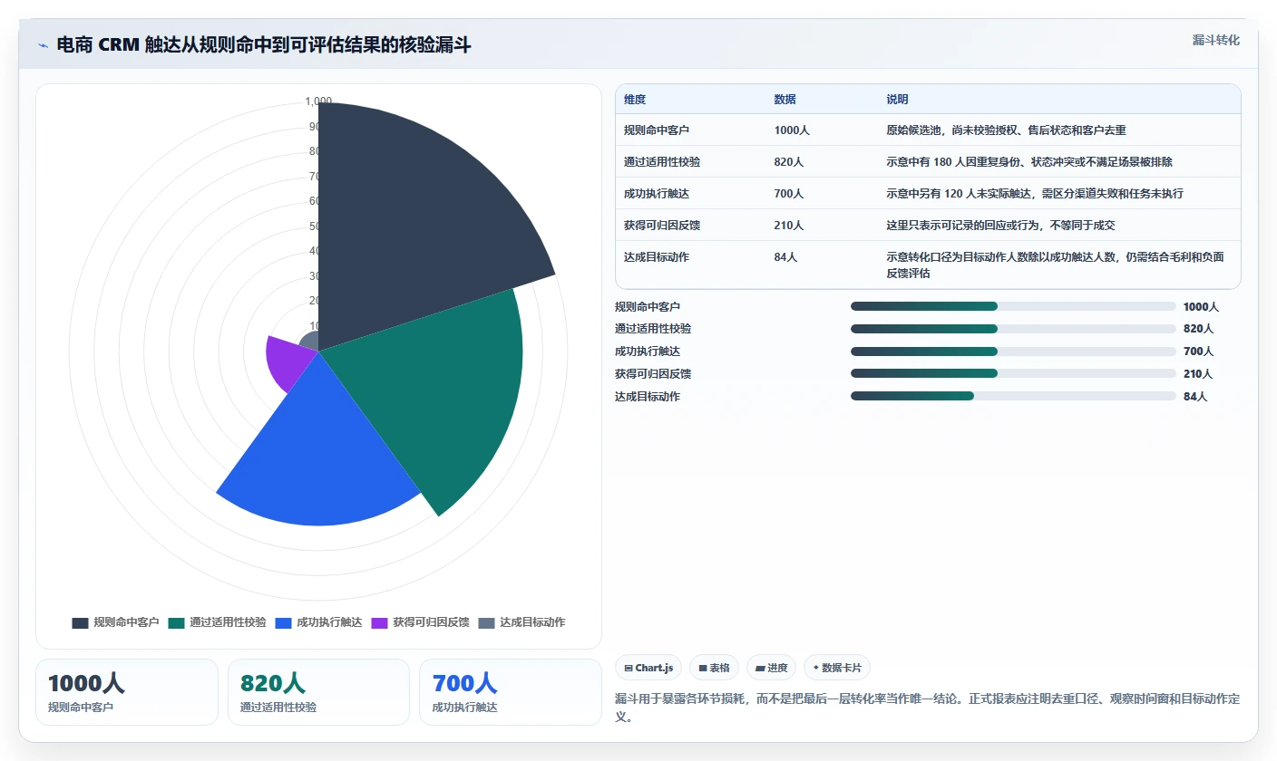This screenshot has width=1277, height=761.
Task: Click the footer note beginning 漏斗用于暴露各环节损耗
Action: [x=927, y=708]
